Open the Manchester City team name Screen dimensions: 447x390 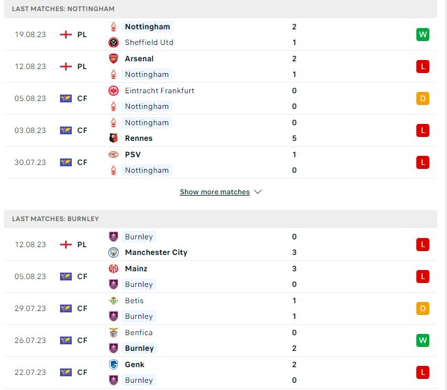pyautogui.click(x=156, y=252)
